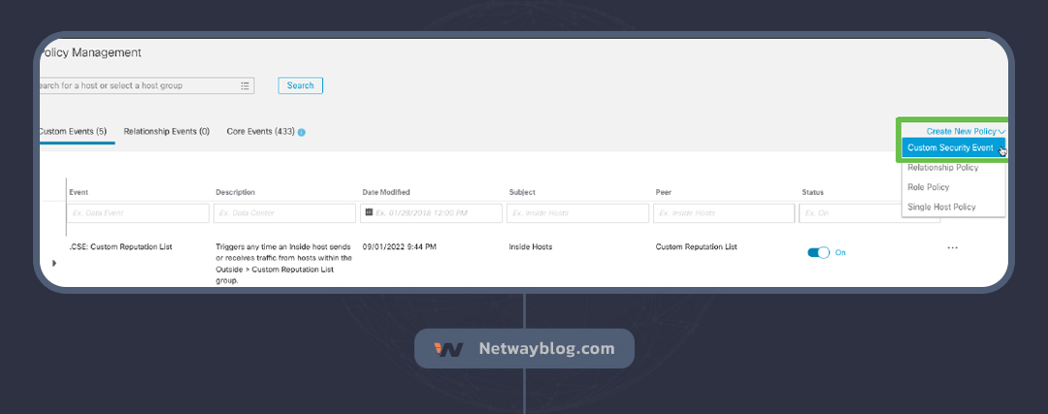This screenshot has width=1048, height=414.
Task: Switch to the Relationship Events tab
Action: click(x=167, y=131)
